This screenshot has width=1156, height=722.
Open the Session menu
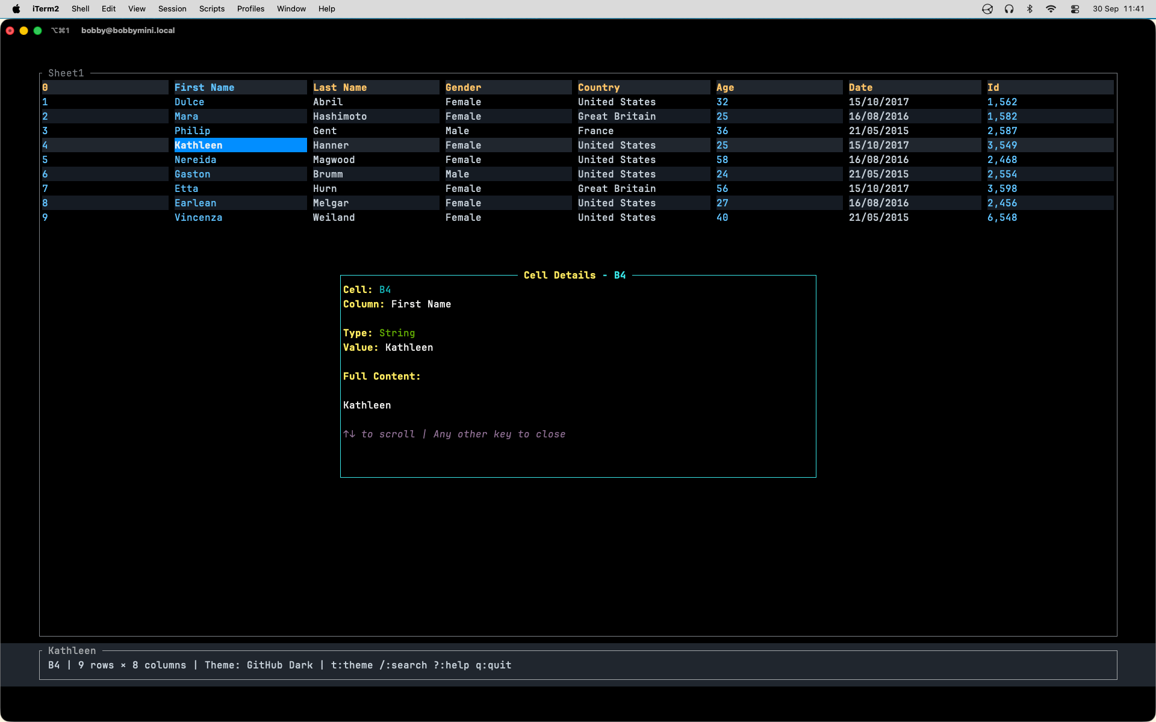point(172,8)
